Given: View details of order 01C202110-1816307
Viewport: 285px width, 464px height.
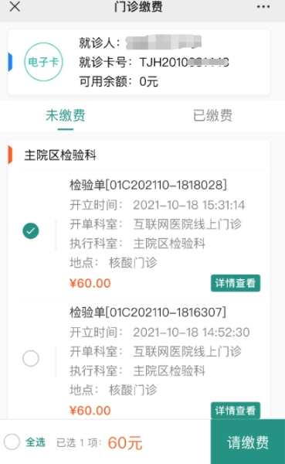Looking at the screenshot, I should pos(236,410).
